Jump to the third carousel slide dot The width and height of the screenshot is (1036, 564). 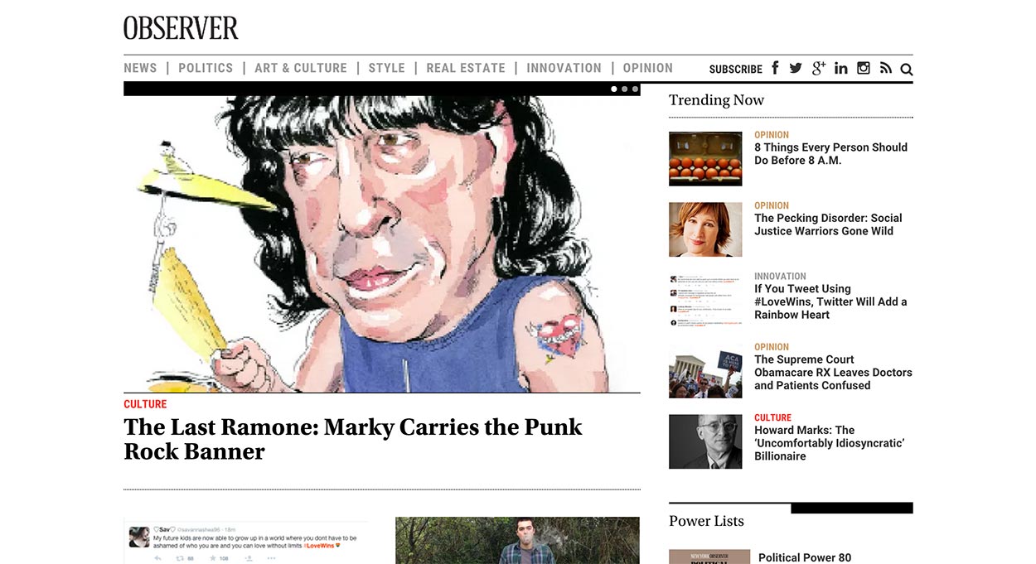coord(636,89)
